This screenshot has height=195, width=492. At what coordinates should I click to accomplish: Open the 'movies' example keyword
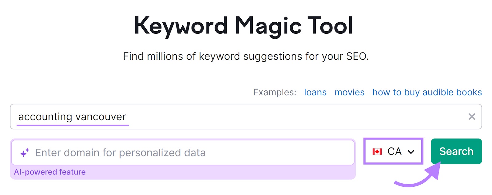point(349,92)
